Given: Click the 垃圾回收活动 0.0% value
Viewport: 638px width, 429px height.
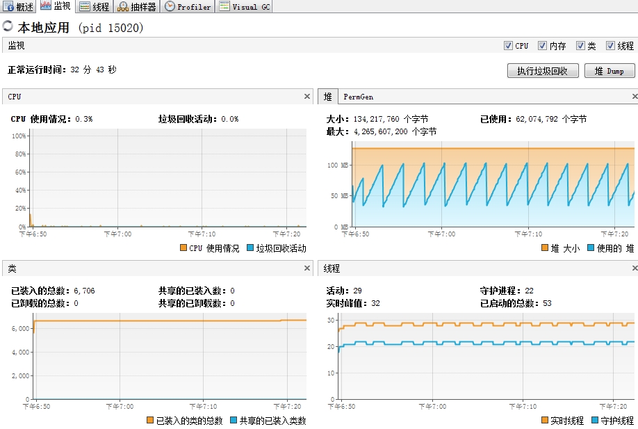Looking at the screenshot, I should click(230, 119).
